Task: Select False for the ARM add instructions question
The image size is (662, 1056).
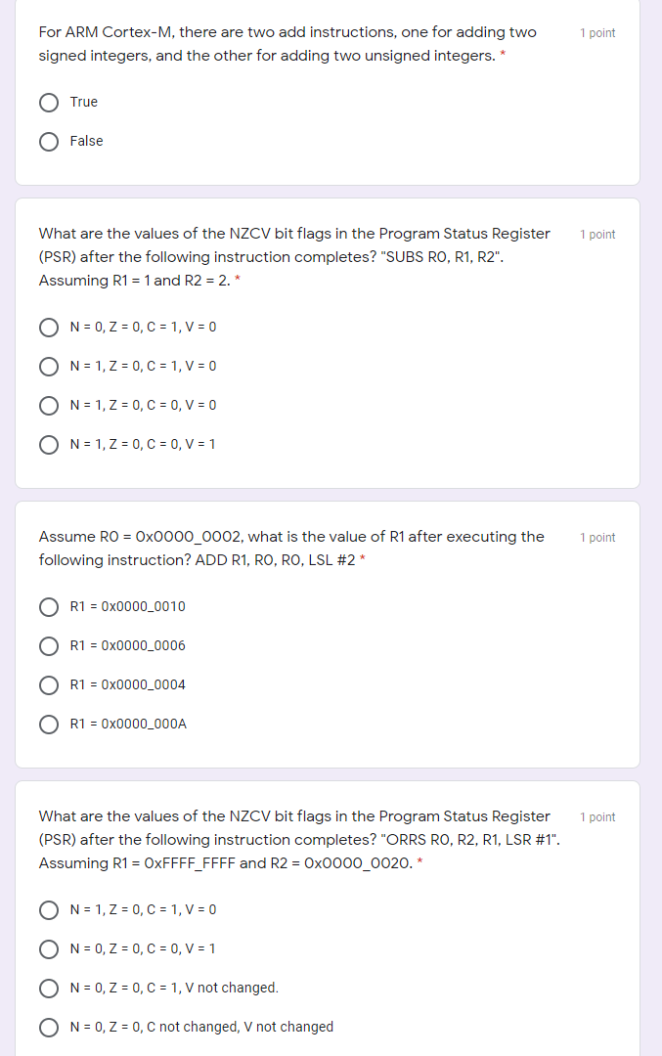Action: click(49, 142)
